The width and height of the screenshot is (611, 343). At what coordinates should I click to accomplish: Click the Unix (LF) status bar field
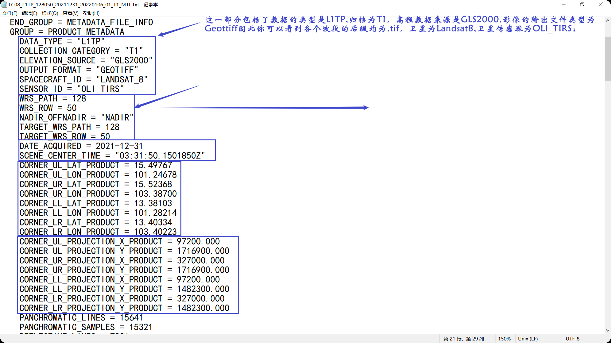pos(528,339)
